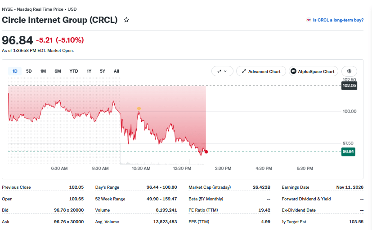Click the orange event marker on chart
372x230 pixels.
[139, 108]
